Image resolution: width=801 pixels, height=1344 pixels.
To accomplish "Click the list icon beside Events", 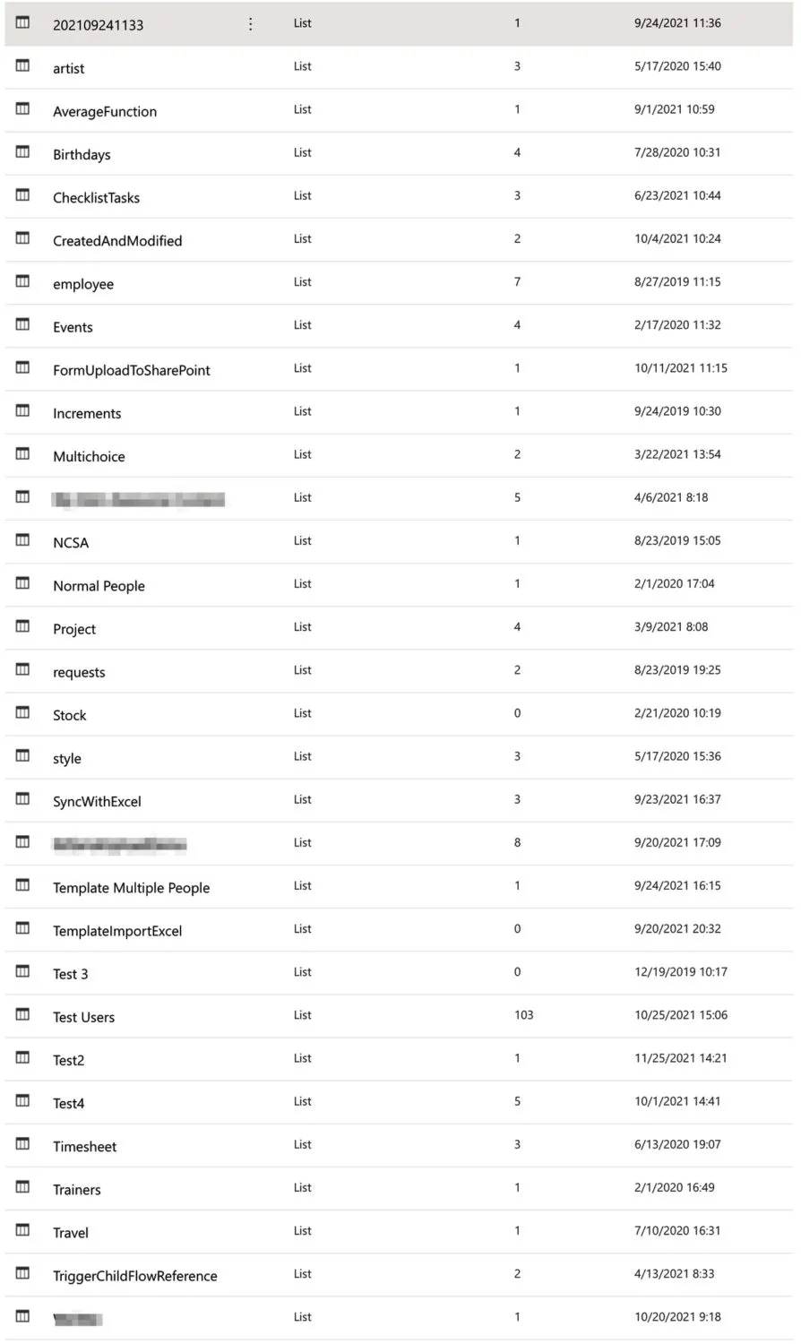I will pyautogui.click(x=22, y=324).
